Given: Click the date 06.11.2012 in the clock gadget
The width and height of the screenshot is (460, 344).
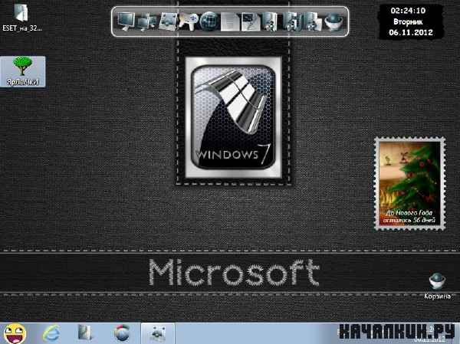Looking at the screenshot, I should [411, 32].
